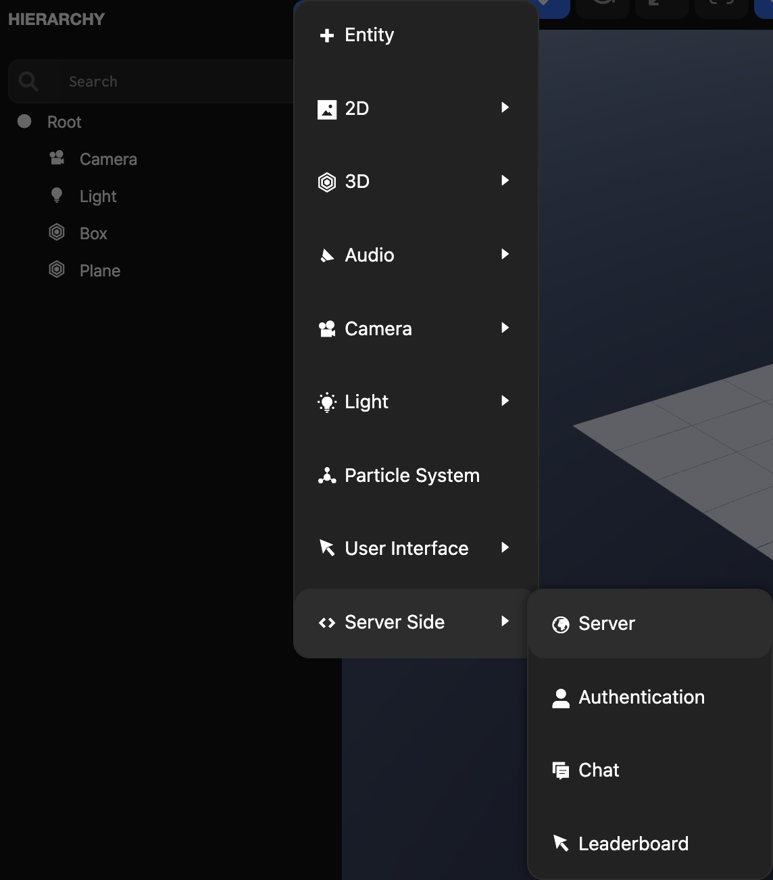Select Server Side menu entry
The width and height of the screenshot is (773, 880).
pyautogui.click(x=395, y=622)
